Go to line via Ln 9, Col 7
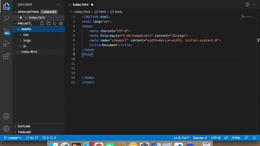 click(181, 138)
